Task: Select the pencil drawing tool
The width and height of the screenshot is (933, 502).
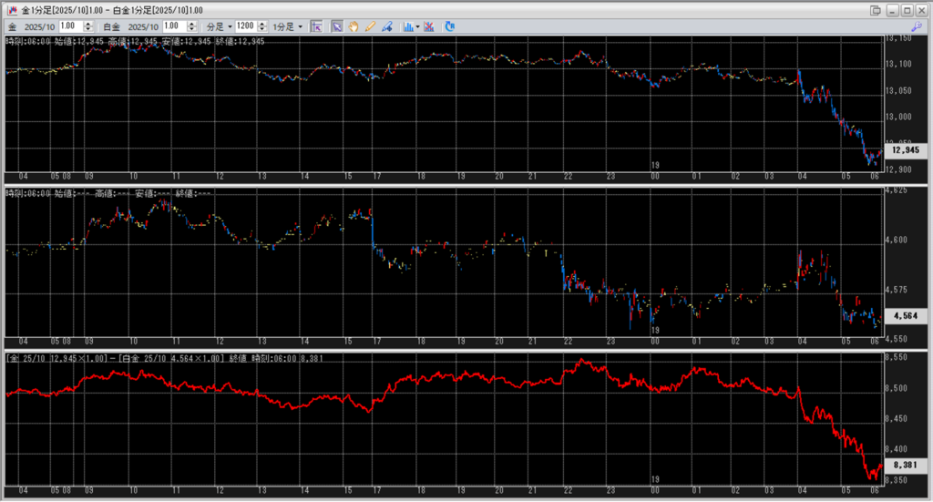Action: [370, 26]
